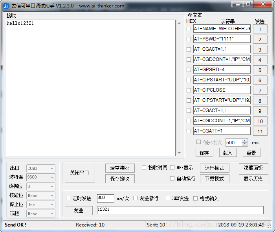
Task: Tick the HEX checkbox for AT+CGATT=1 row
Action: tap(189, 131)
